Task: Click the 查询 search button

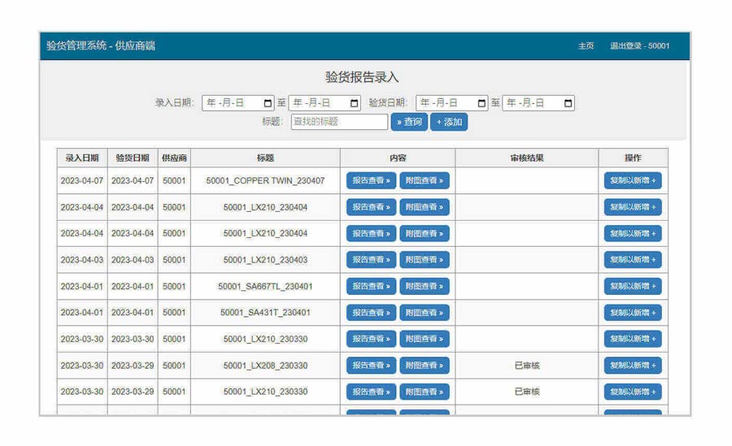Action: (408, 122)
